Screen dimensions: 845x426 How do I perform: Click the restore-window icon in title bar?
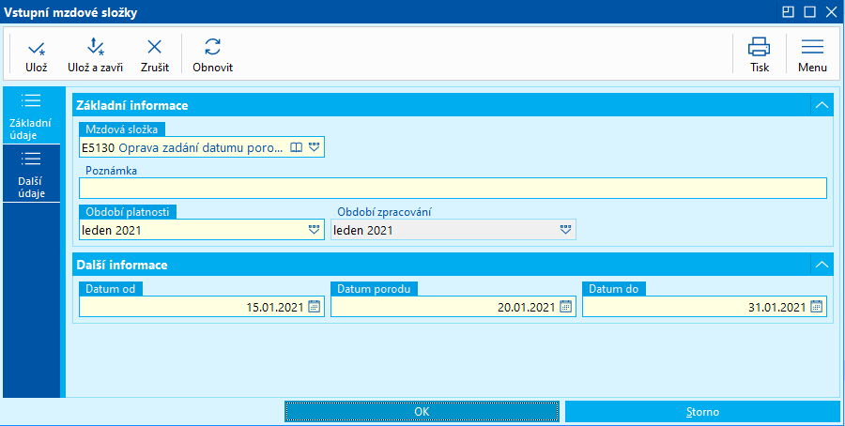(x=789, y=12)
